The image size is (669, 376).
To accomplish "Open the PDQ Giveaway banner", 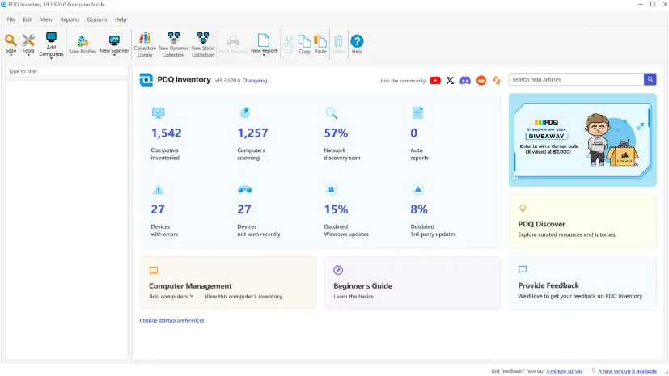I will (x=582, y=140).
